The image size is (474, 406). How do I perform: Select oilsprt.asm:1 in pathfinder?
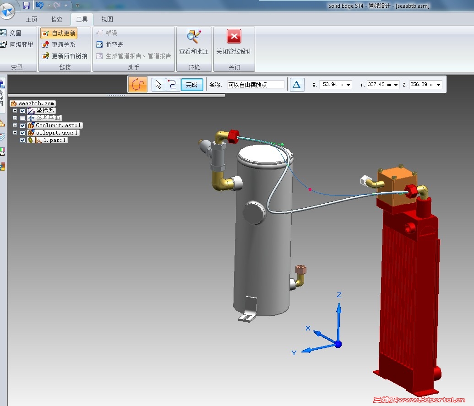(53, 133)
